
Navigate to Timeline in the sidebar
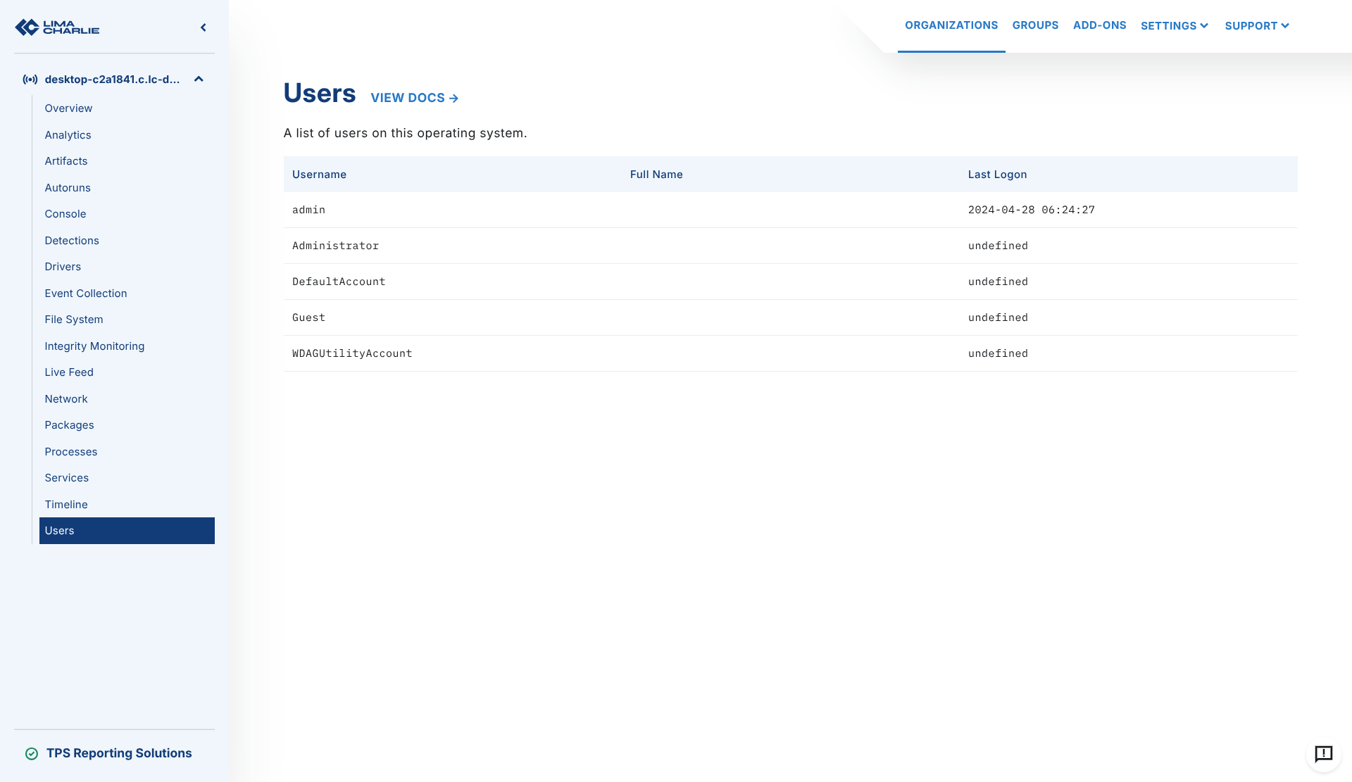(66, 505)
